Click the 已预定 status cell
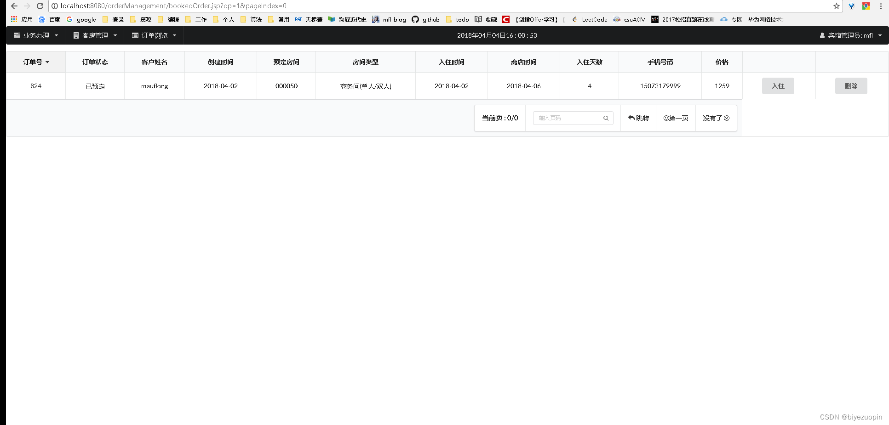This screenshot has height=425, width=889. 95,86
